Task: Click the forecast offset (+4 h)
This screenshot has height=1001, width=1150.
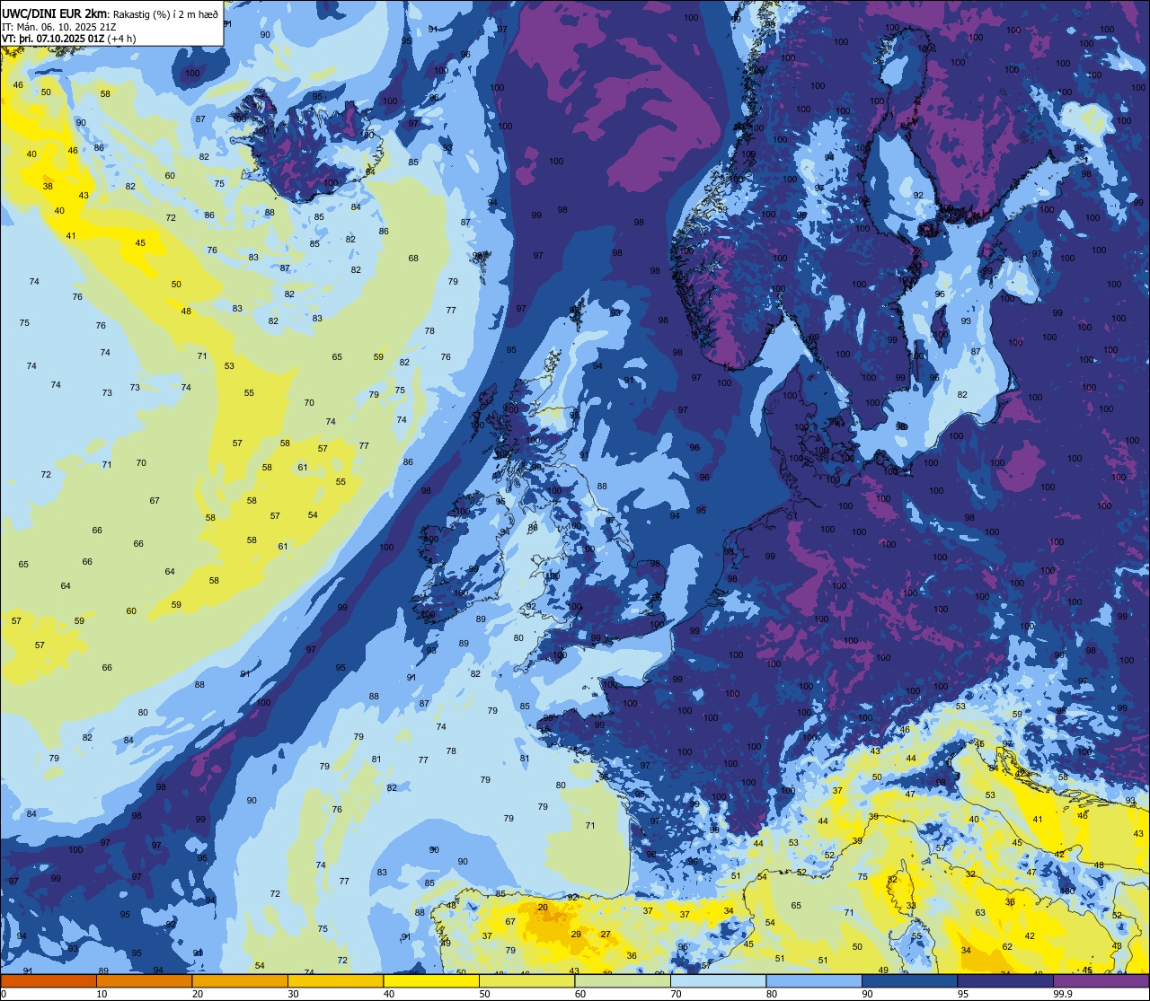Action: pyautogui.click(x=121, y=39)
